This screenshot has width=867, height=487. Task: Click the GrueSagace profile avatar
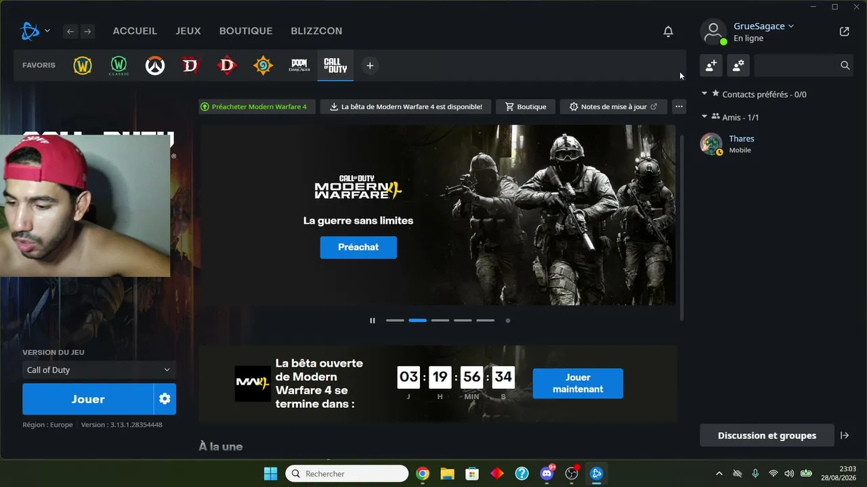pos(713,32)
